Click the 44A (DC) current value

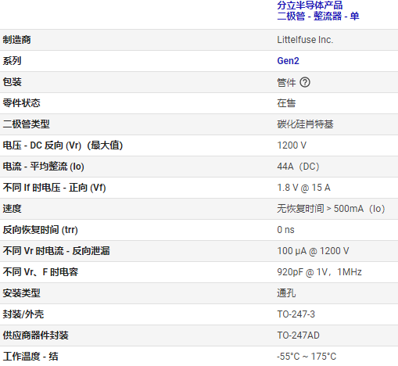coord(298,167)
